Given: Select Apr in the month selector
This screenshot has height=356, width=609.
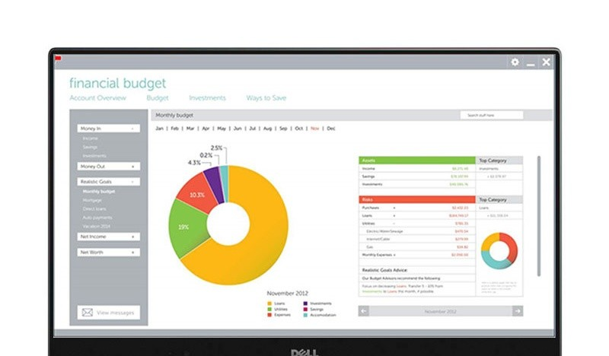Looking at the screenshot, I should (206, 129).
